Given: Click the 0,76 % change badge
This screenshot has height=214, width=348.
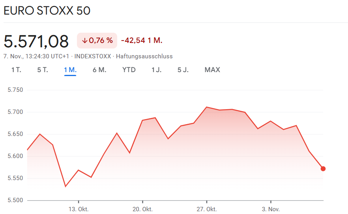Looking at the screenshot, I should click(x=97, y=40).
